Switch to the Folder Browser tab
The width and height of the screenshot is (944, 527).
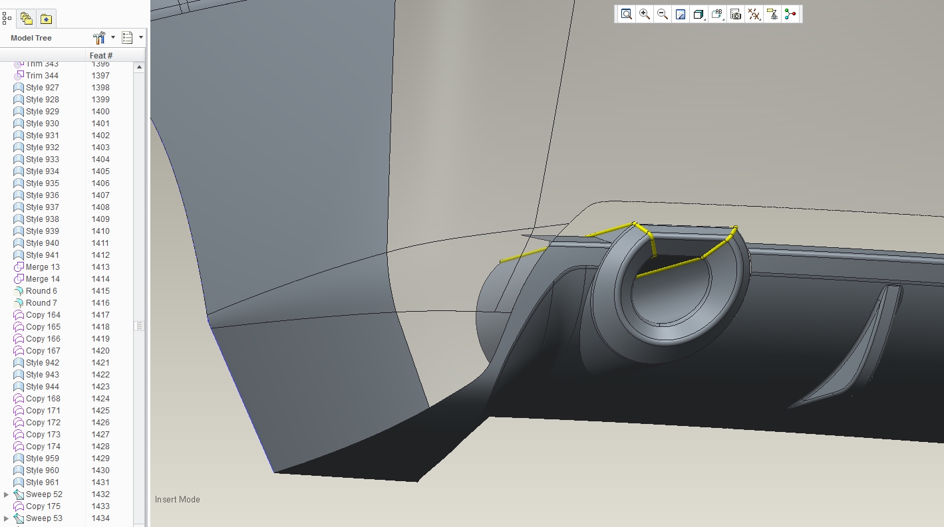pyautogui.click(x=26, y=19)
